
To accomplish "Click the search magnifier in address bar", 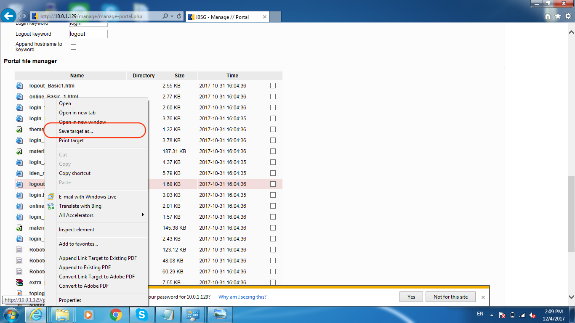I will pyautogui.click(x=165, y=16).
